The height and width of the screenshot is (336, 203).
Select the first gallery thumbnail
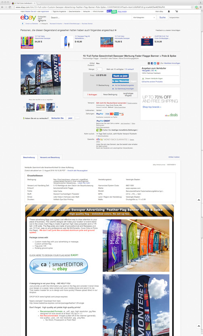30,107
